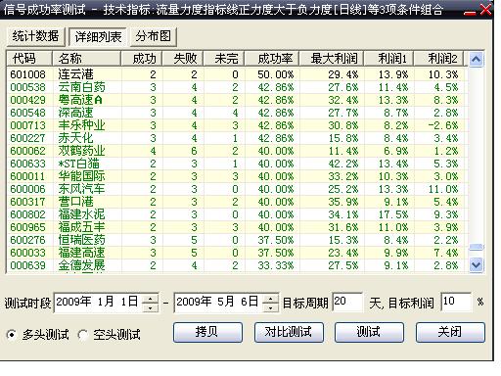Click the 测试 button
This screenshot has width=501, height=376.
pyautogui.click(x=369, y=332)
